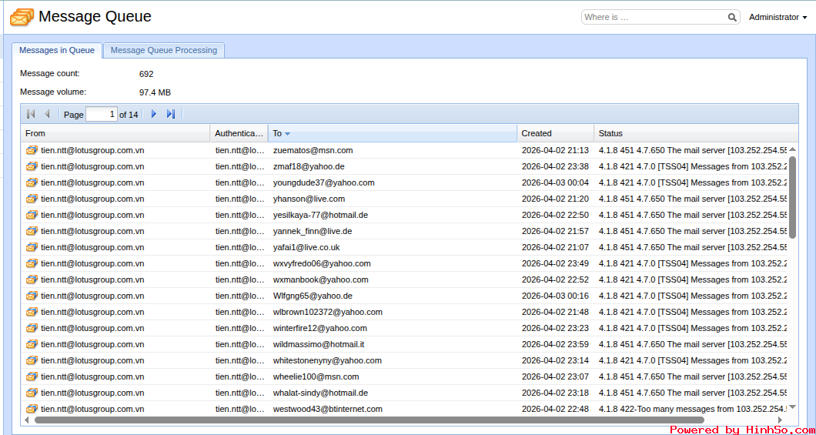Screen dimensions: 816x435
Task: Go to the first page of results
Action: pos(31,114)
